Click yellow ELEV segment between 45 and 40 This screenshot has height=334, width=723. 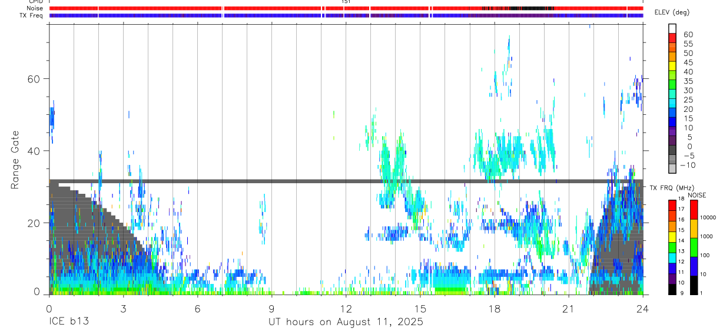tap(672, 67)
